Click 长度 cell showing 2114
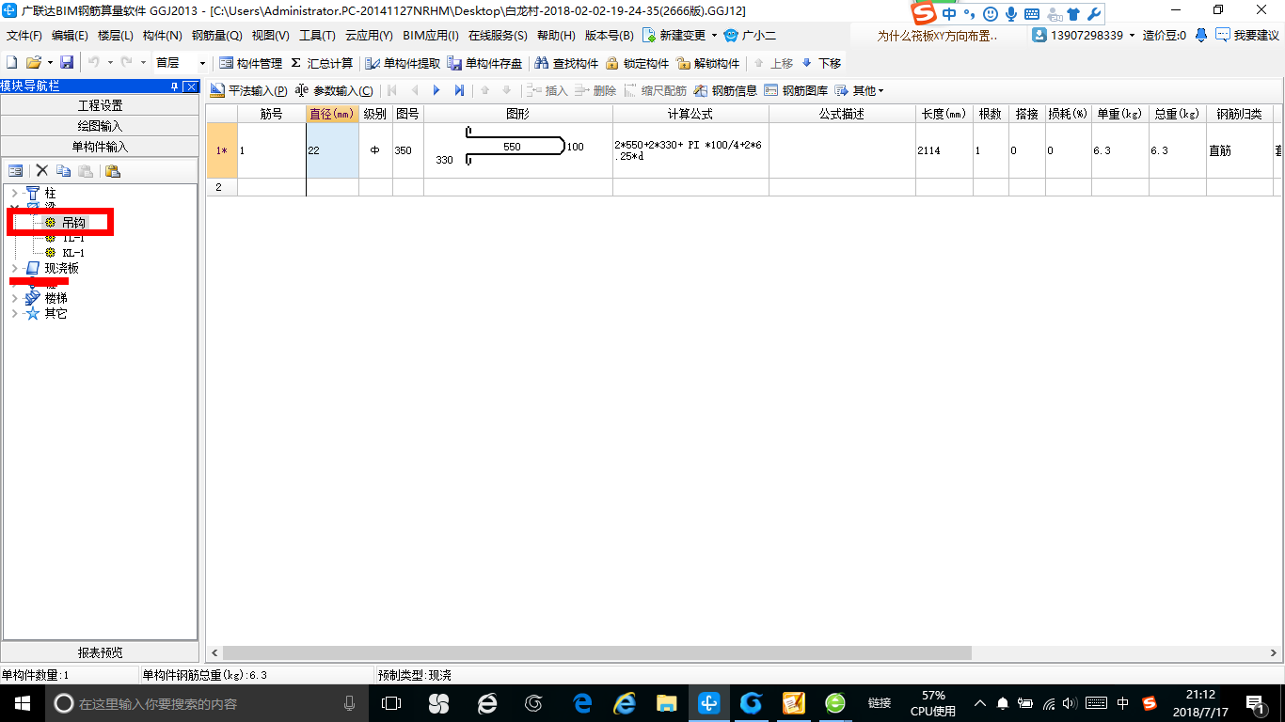 click(944, 150)
